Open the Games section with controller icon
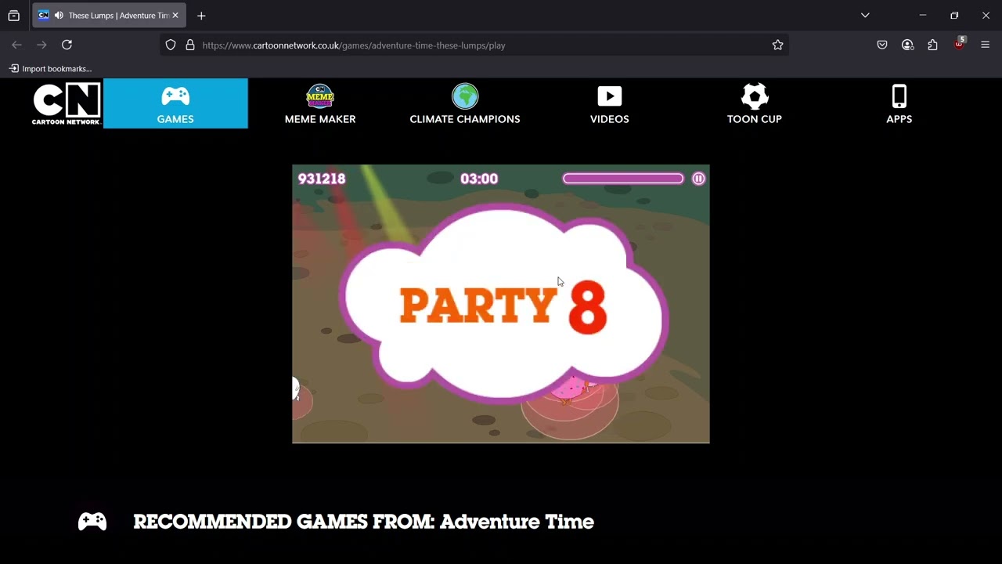 tap(175, 103)
